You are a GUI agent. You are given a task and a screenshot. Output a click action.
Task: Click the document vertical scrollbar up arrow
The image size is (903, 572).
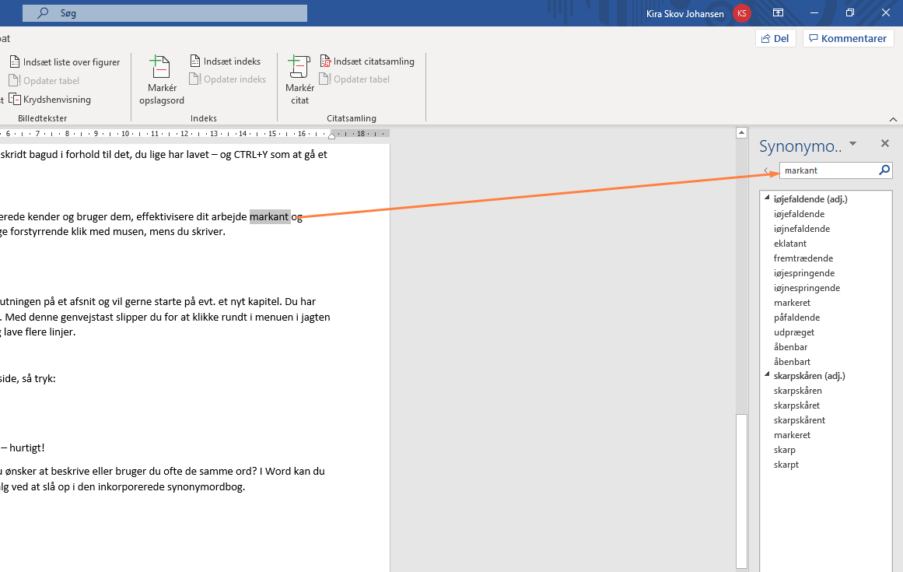pos(741,133)
